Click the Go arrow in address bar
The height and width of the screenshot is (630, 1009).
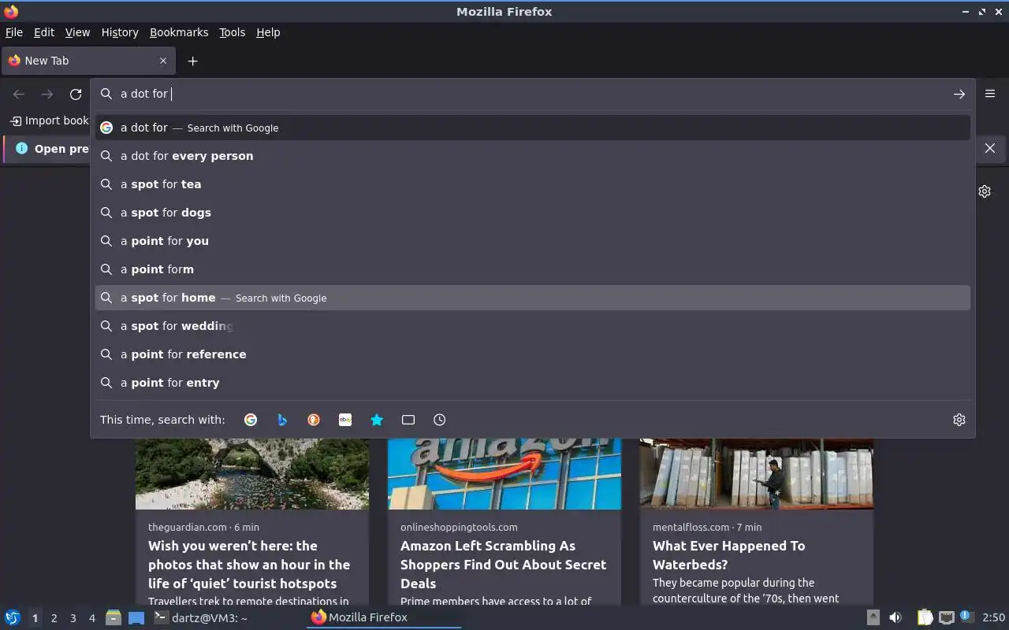coord(959,94)
